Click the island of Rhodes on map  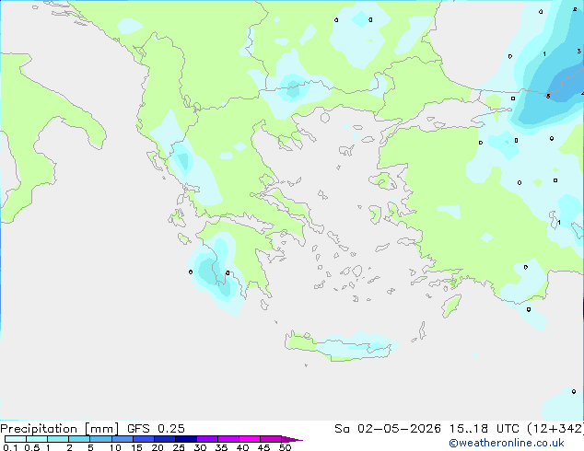(451, 306)
